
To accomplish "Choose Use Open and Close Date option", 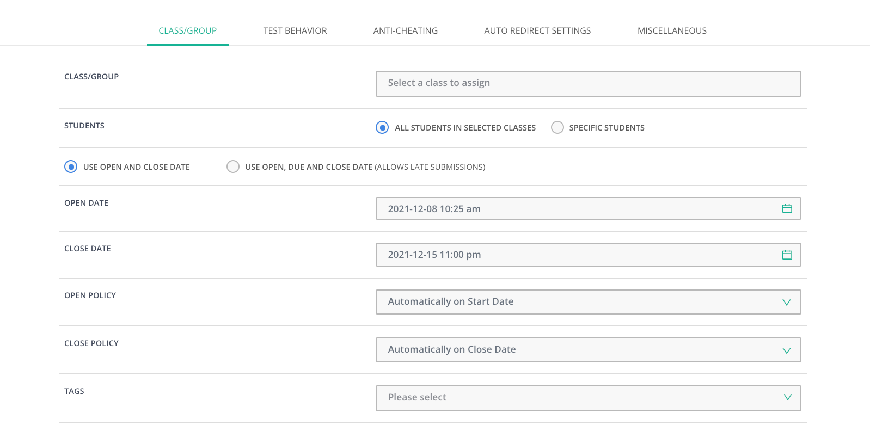I will coord(71,166).
